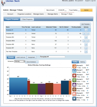Screen dimensions: 97x107
Task: Expand the Clone Schedule dropdown
Action: (32, 62)
